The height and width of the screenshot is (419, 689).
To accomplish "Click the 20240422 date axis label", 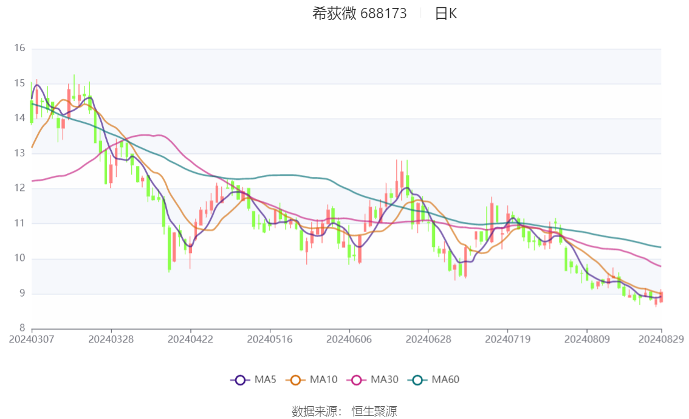I will point(190,339).
